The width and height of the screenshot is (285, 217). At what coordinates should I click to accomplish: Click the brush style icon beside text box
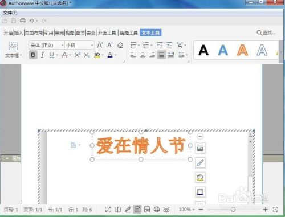click(x=200, y=162)
